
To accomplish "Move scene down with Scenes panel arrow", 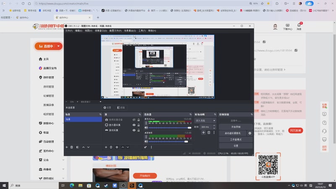I will click(89, 147).
